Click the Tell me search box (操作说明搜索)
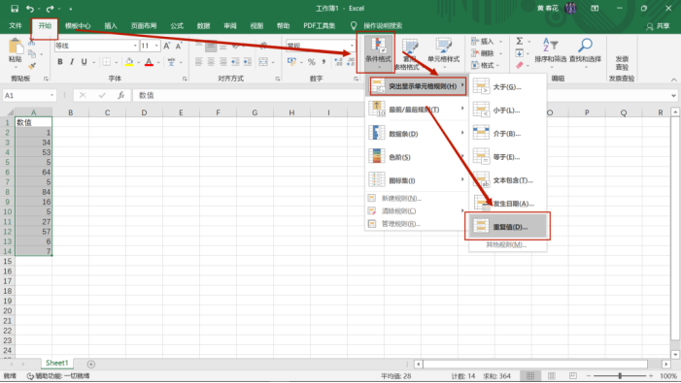The image size is (681, 383). [383, 26]
